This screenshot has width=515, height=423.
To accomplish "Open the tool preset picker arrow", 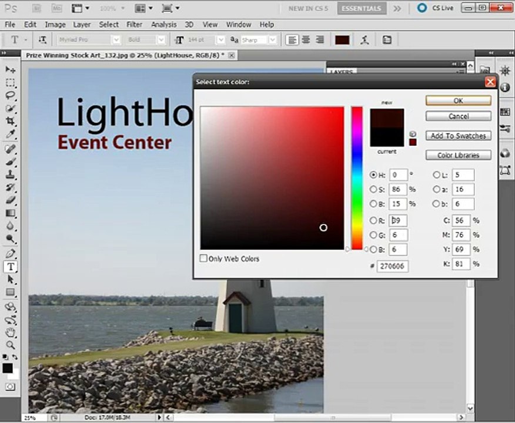I will pyautogui.click(x=26, y=40).
